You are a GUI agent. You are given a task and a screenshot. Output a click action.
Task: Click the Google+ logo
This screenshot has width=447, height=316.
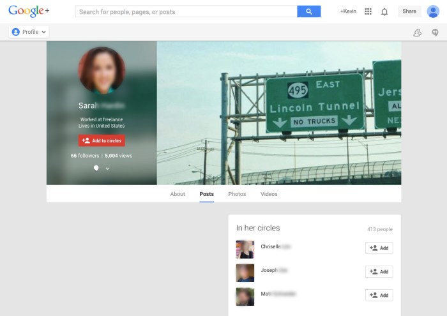tap(29, 11)
